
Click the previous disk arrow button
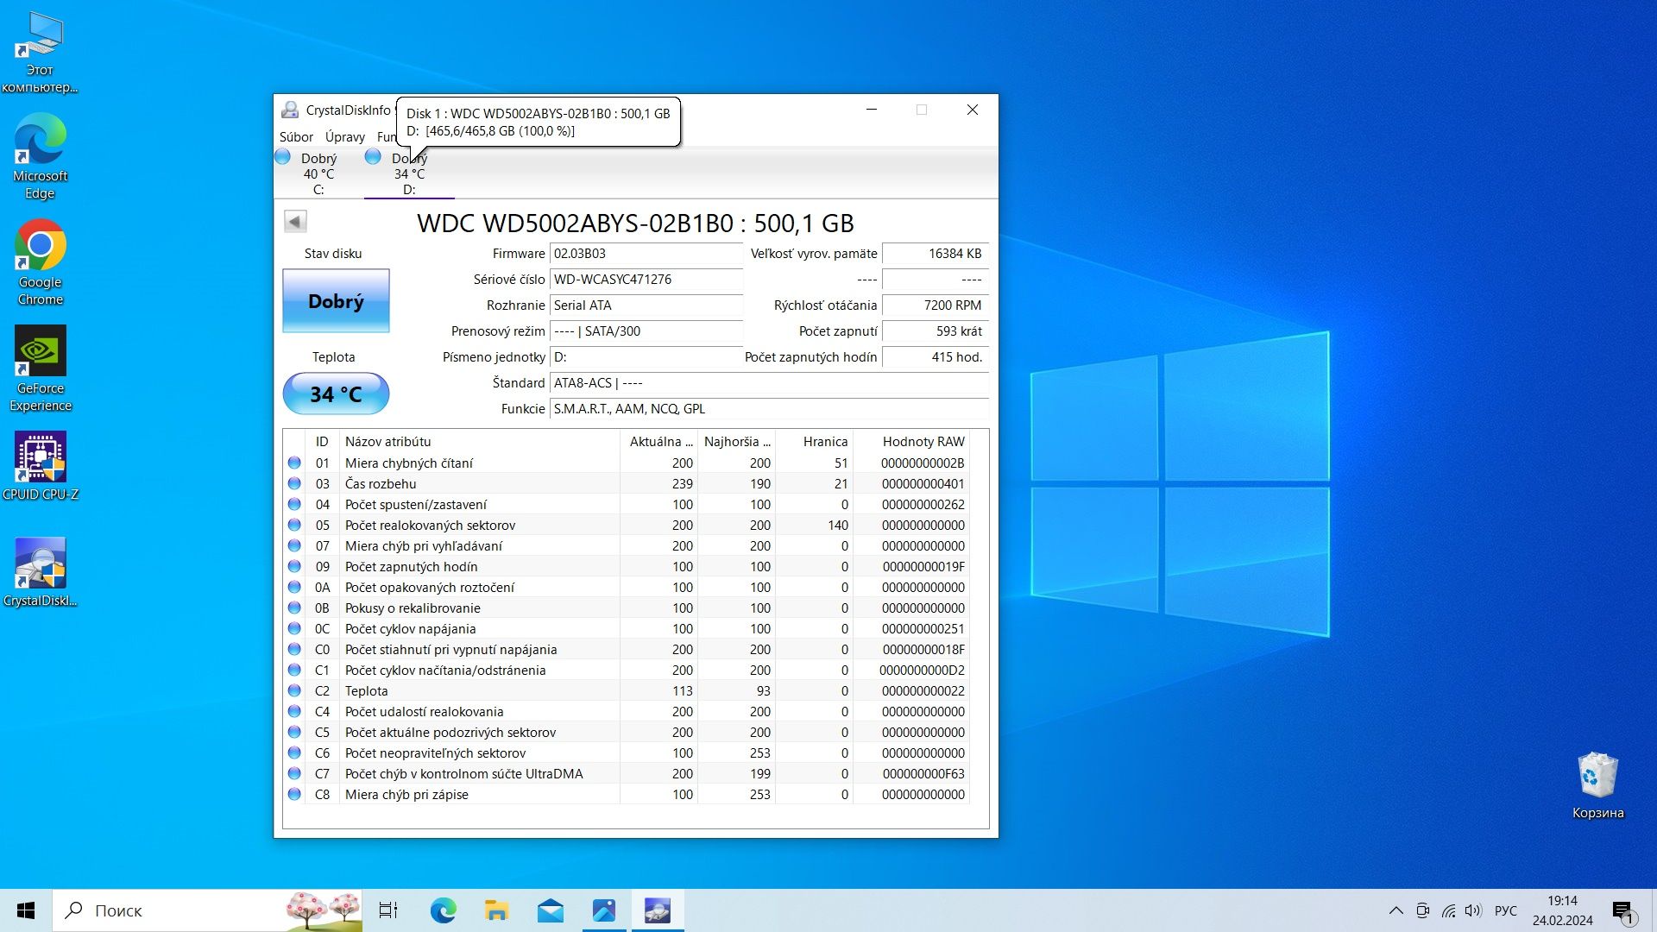coord(295,222)
